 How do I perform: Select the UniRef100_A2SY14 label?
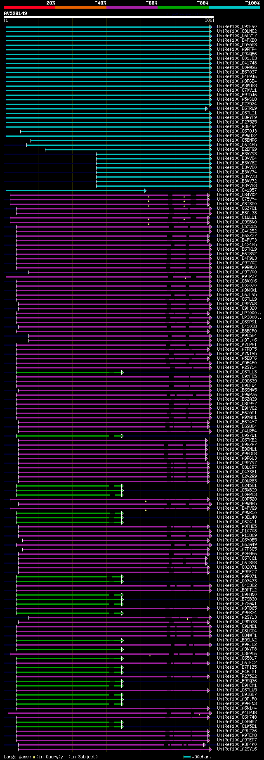click(237, 367)
